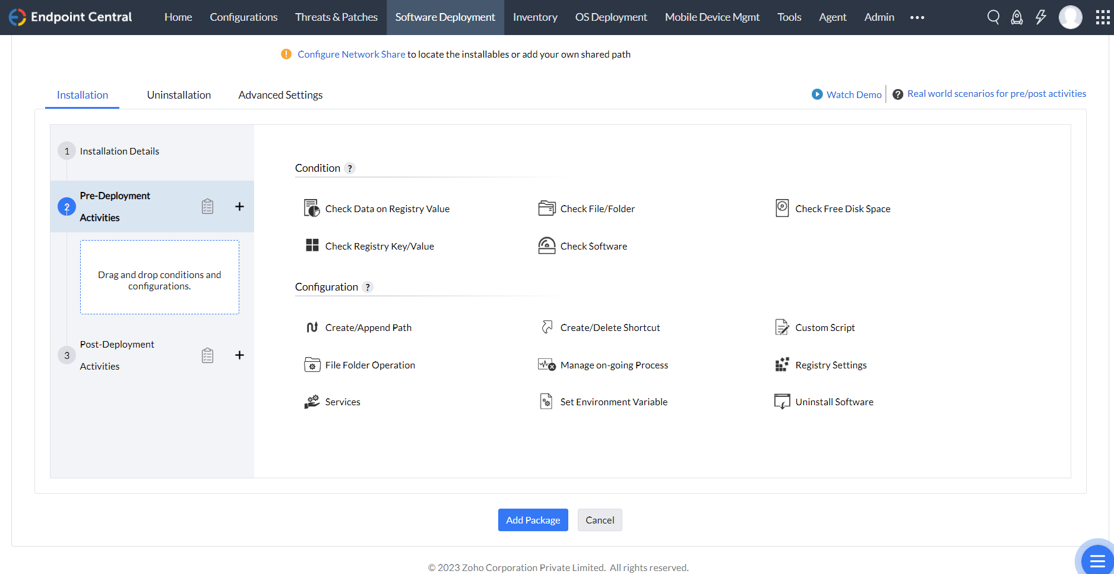Select the Services configuration icon
This screenshot has height=574, width=1114.
[x=311, y=401]
